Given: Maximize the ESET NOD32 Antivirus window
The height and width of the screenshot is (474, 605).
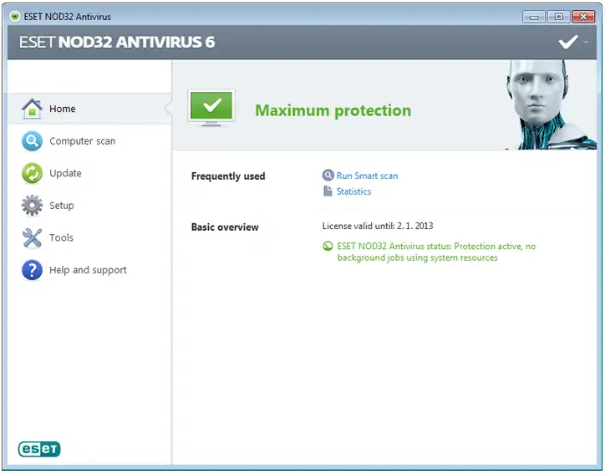Looking at the screenshot, I should [x=558, y=17].
